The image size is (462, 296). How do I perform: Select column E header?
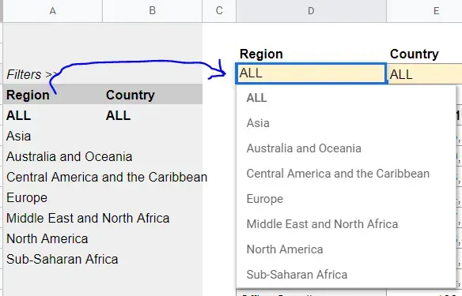(424, 11)
